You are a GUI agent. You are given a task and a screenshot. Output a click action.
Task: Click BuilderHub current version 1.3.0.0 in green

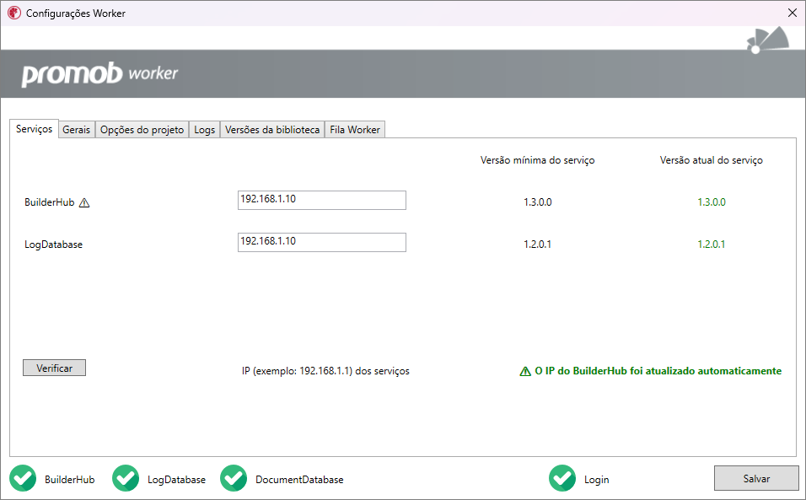[x=712, y=202]
